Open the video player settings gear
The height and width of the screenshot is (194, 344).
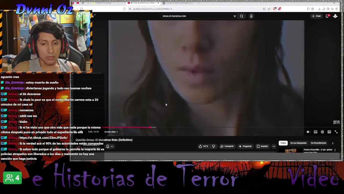click(322, 132)
